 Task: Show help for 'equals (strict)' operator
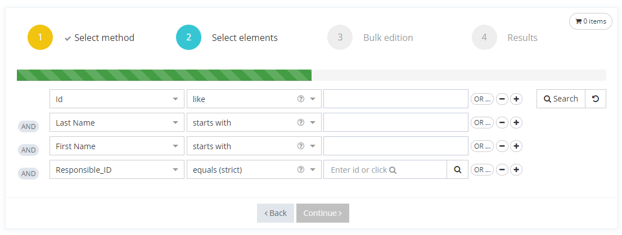click(300, 169)
